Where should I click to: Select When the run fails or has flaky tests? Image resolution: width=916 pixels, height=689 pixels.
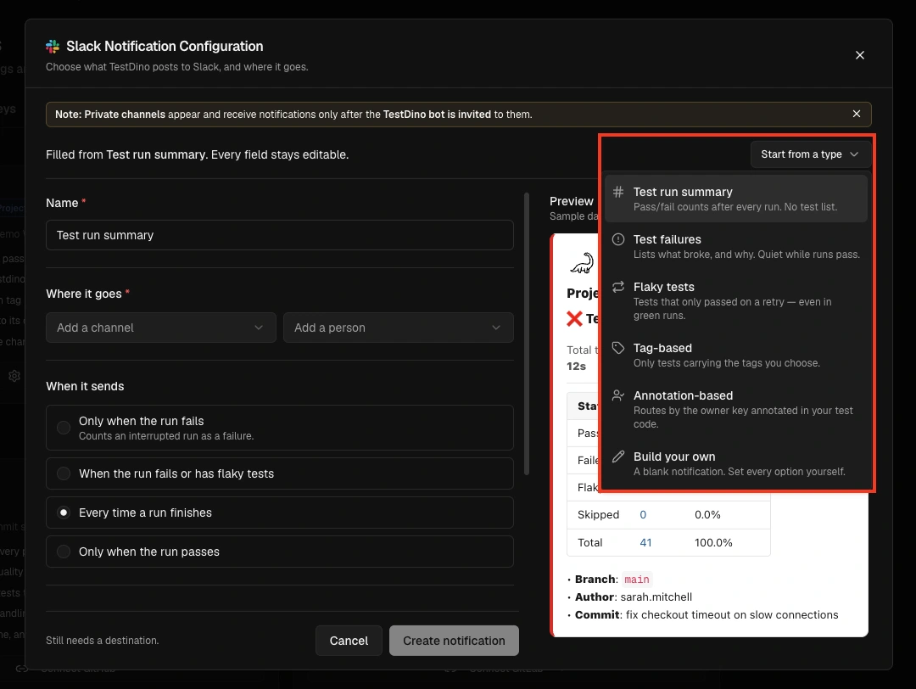click(x=280, y=473)
